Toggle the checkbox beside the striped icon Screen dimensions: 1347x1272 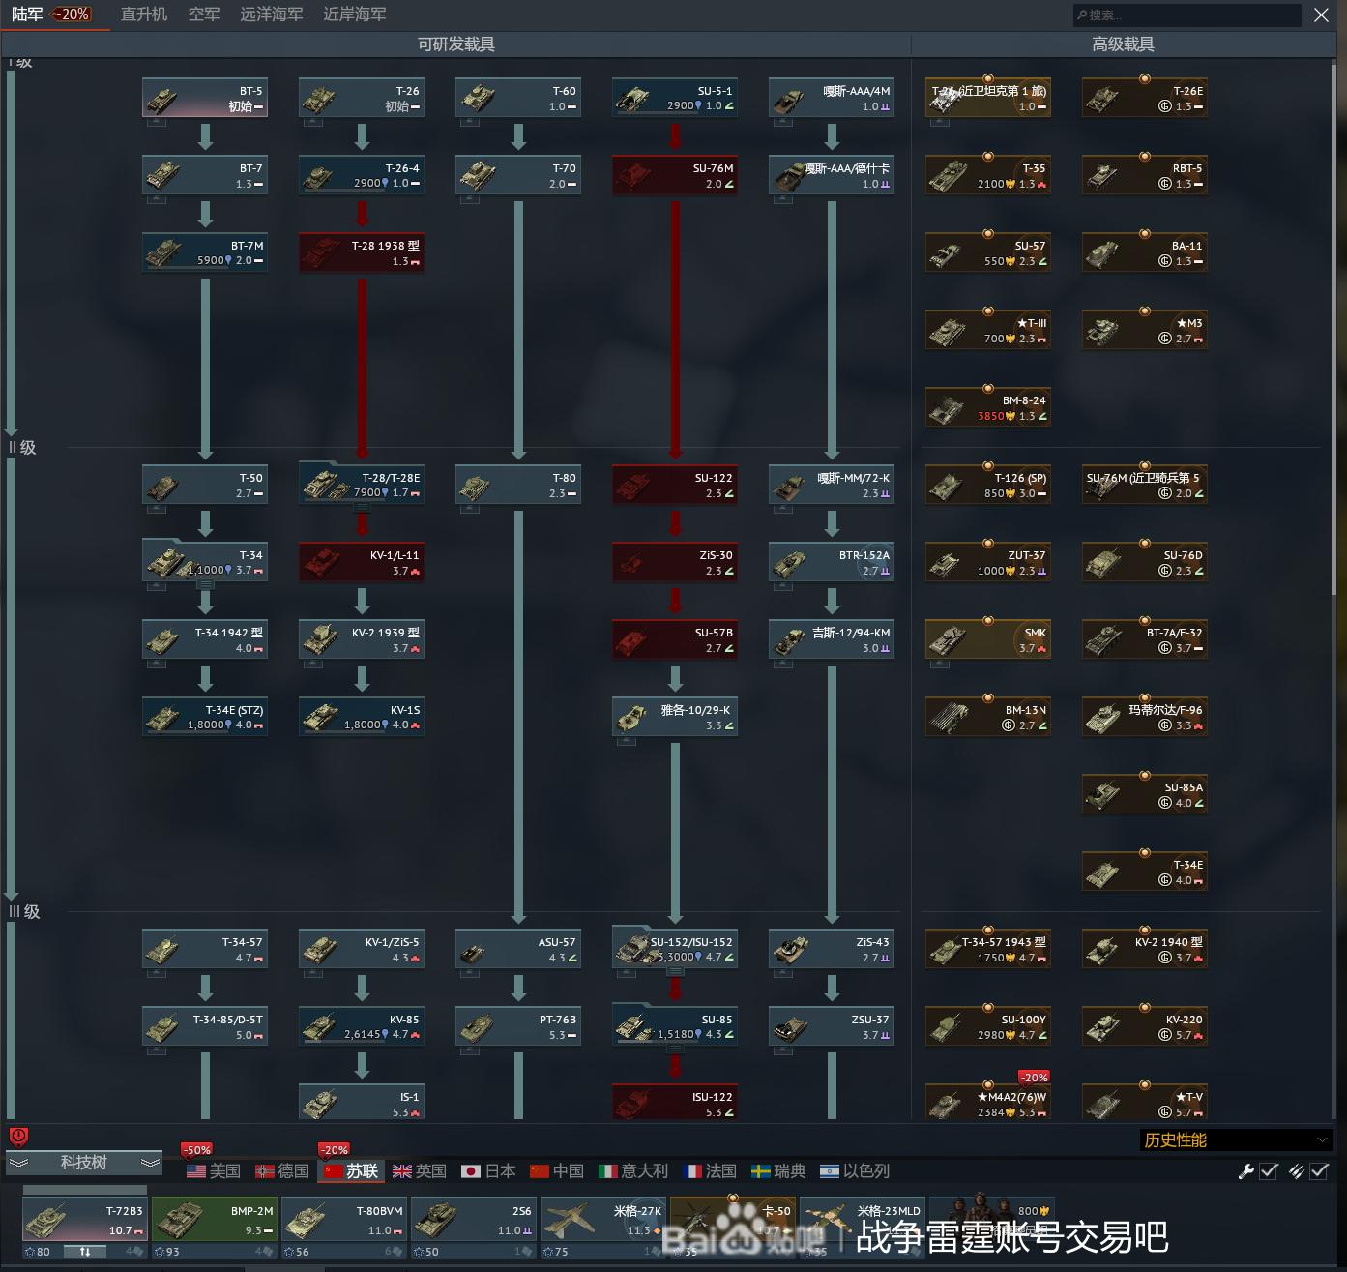coord(1319,1171)
